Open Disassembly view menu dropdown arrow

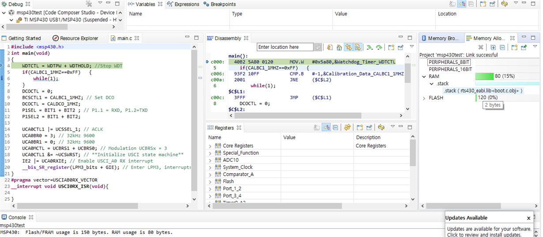click(x=411, y=47)
